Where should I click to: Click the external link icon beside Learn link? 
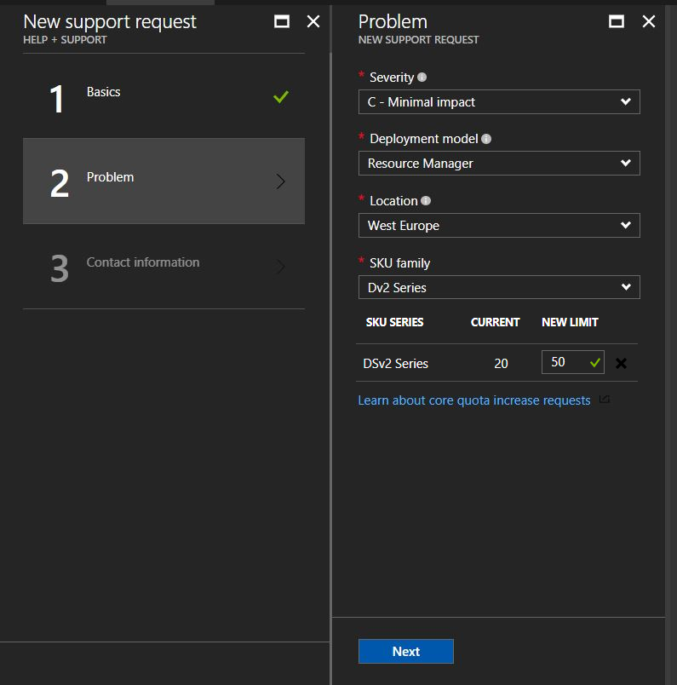[x=605, y=400]
